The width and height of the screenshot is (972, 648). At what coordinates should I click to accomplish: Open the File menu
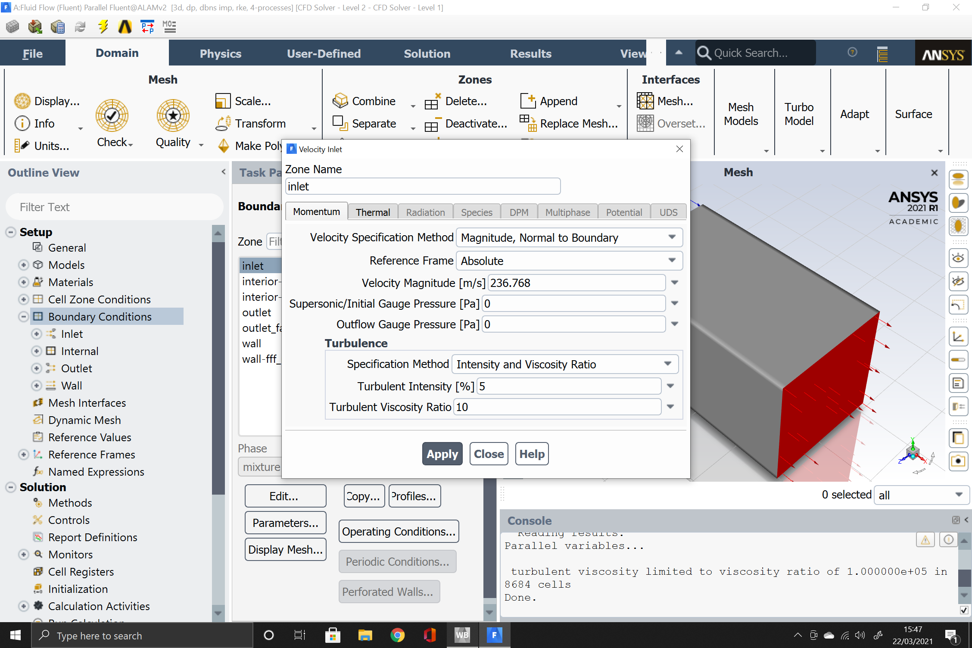(x=33, y=53)
